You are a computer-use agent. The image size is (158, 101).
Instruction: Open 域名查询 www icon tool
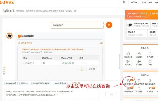point(139,61)
